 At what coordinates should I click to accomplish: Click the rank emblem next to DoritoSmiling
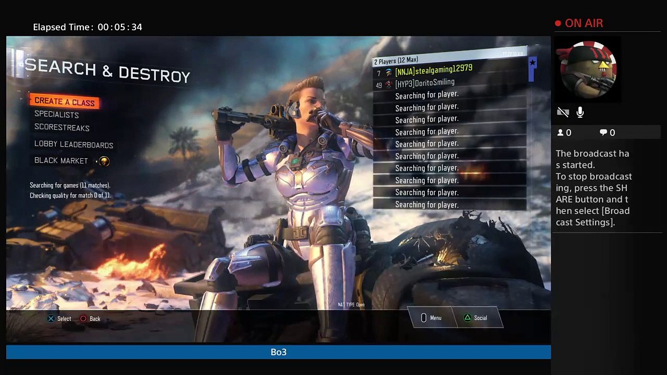[x=389, y=84]
